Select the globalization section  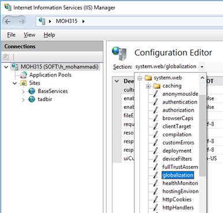click(177, 175)
